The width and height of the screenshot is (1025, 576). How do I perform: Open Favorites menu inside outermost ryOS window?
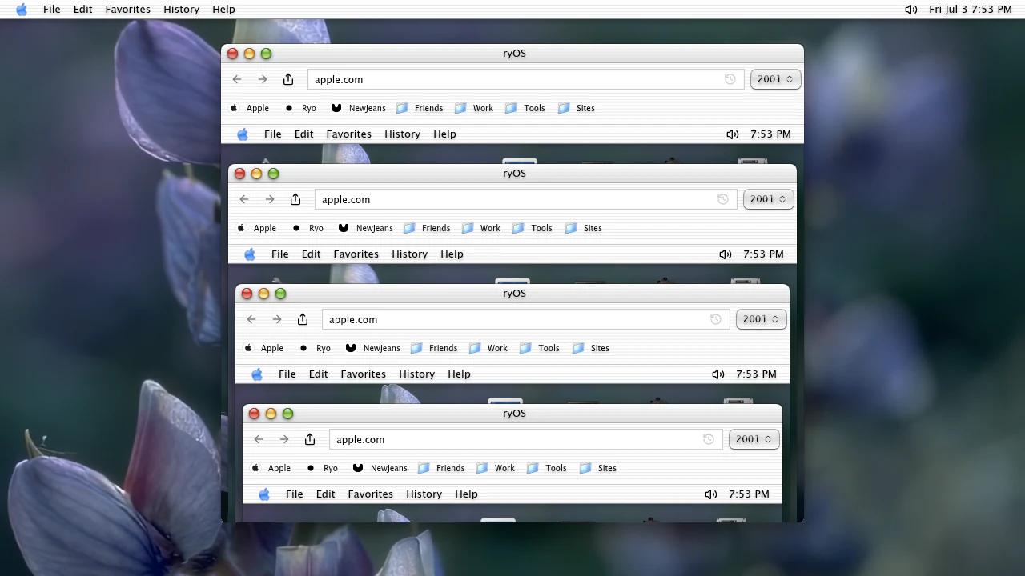349,134
